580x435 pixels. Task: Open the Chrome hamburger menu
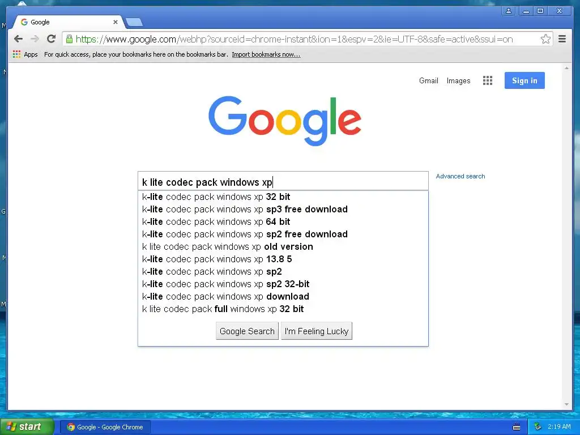click(562, 39)
